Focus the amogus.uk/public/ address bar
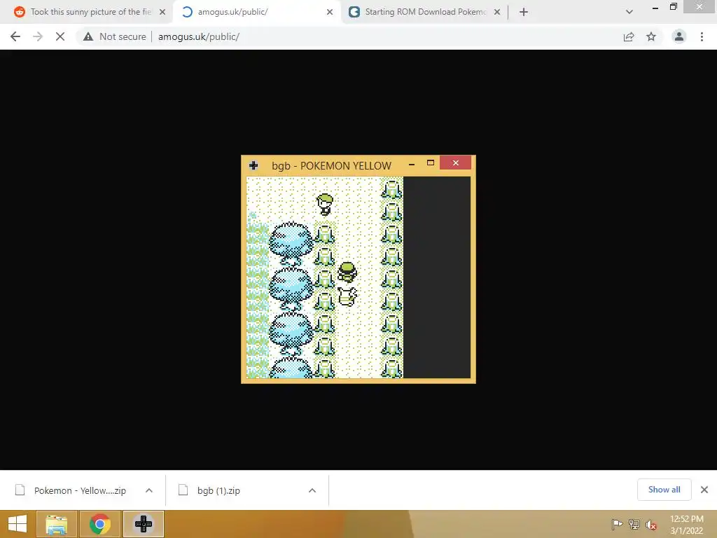This screenshot has height=538, width=717. click(198, 36)
